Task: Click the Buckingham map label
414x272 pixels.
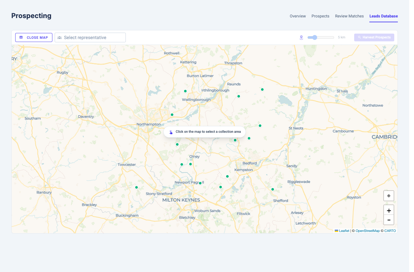Action: [127, 215]
